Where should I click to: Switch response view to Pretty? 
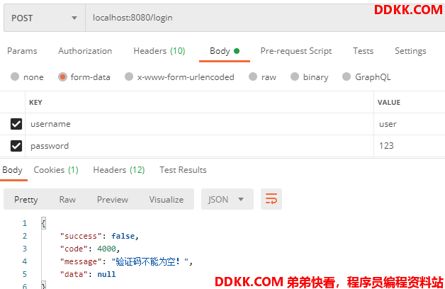click(26, 199)
